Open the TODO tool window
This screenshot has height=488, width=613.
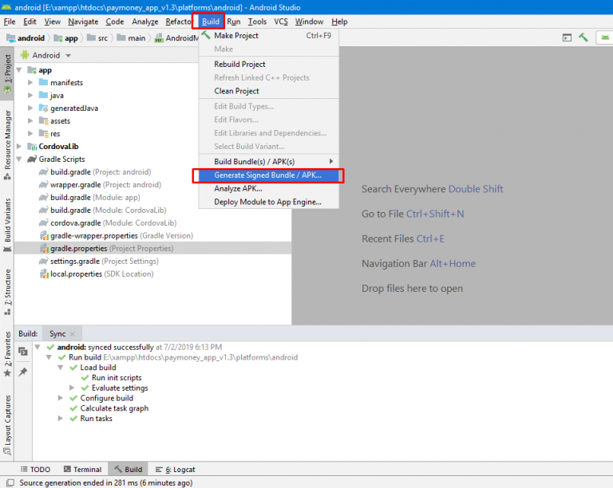pos(34,470)
